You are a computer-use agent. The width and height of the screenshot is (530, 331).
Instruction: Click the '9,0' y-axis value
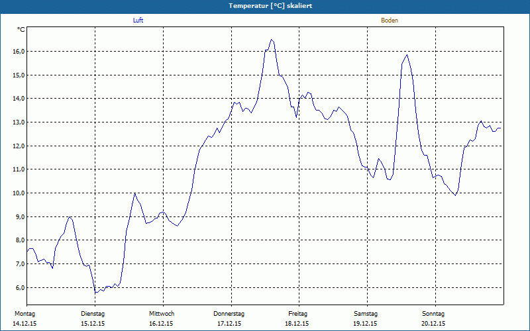click(x=21, y=216)
